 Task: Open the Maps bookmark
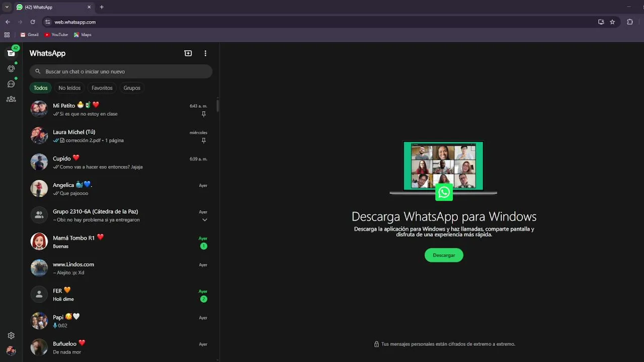point(83,35)
